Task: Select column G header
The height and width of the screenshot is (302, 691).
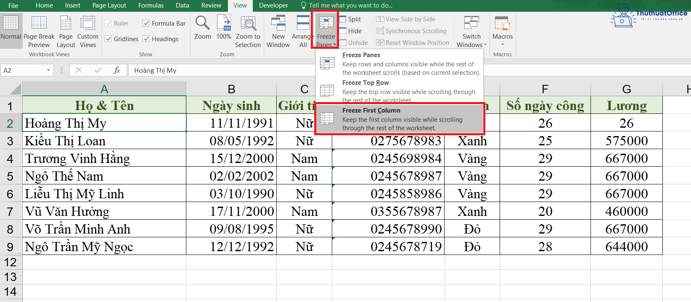Action: (627, 89)
